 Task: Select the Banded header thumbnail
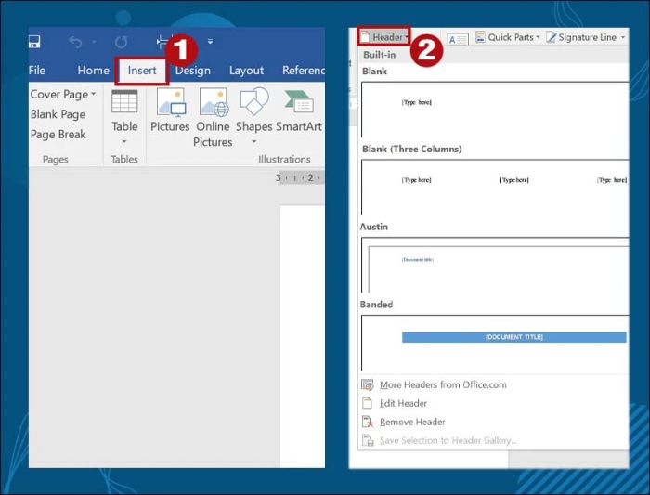493,341
